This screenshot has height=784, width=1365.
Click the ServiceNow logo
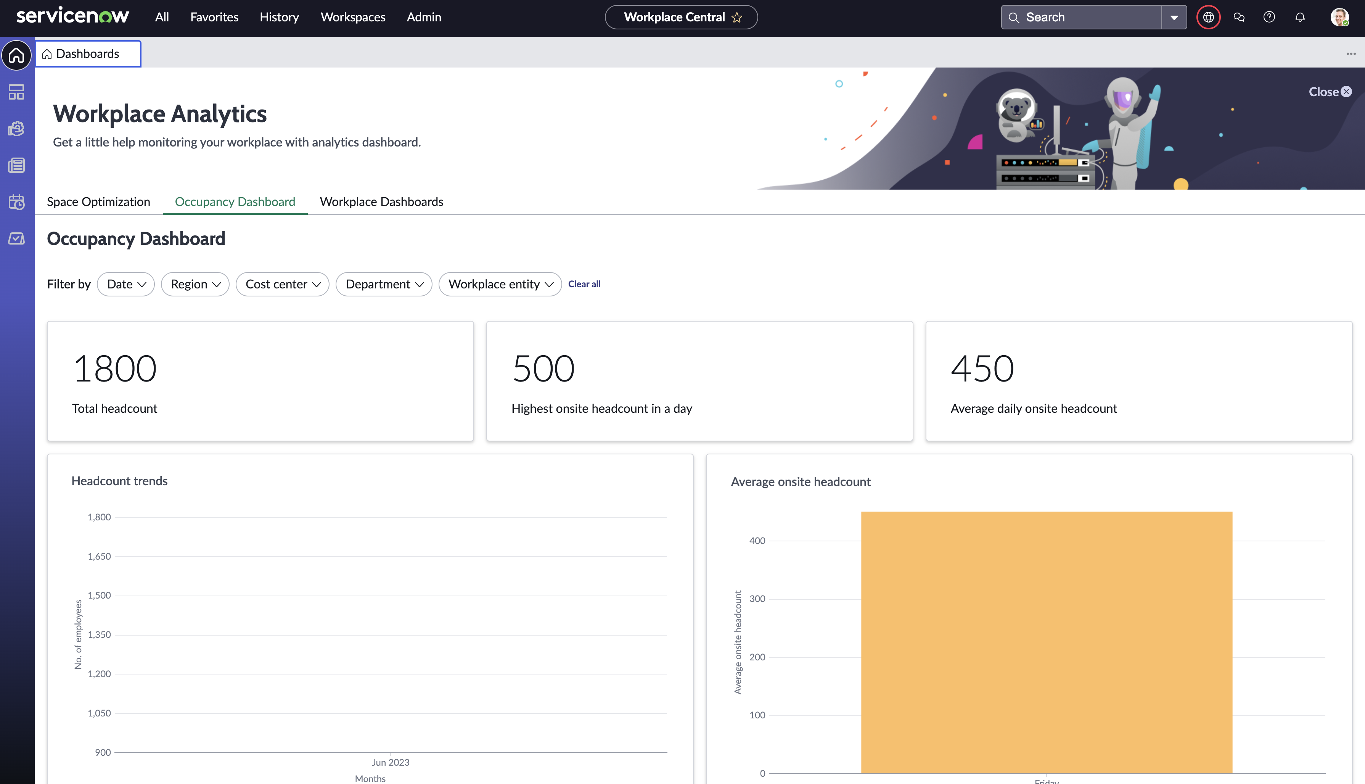73,16
